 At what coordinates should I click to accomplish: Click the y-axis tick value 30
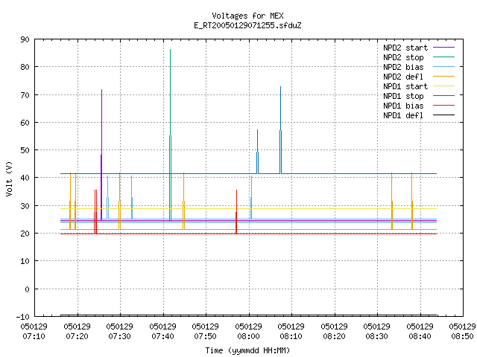click(25, 206)
